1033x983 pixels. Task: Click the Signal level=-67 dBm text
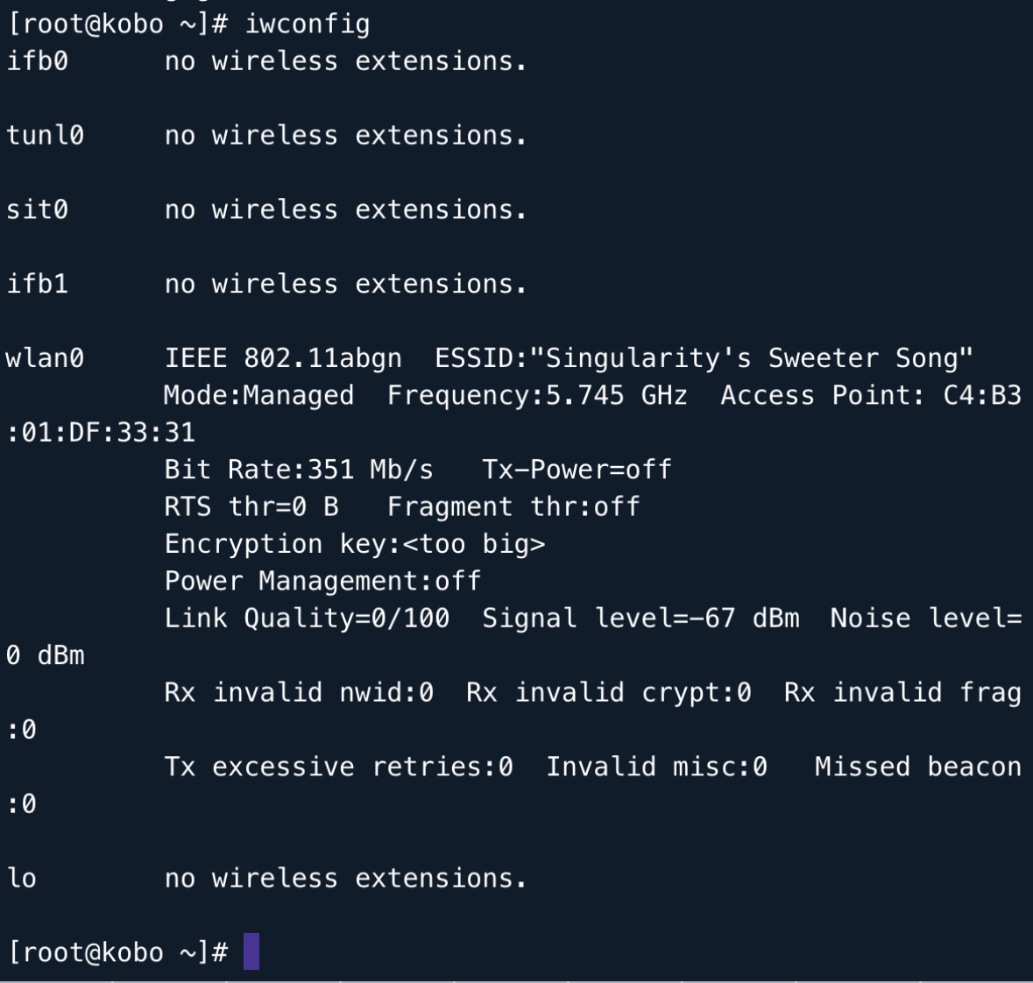click(640, 619)
